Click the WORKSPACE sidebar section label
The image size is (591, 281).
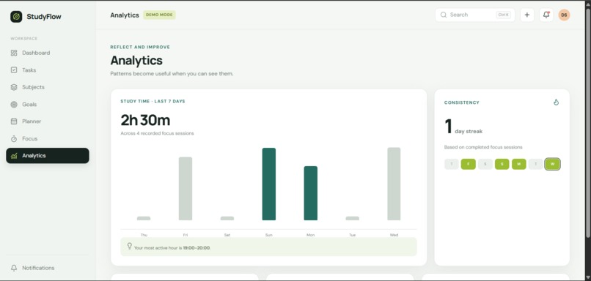(x=23, y=39)
